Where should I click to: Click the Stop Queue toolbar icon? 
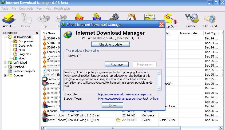(x=171, y=20)
